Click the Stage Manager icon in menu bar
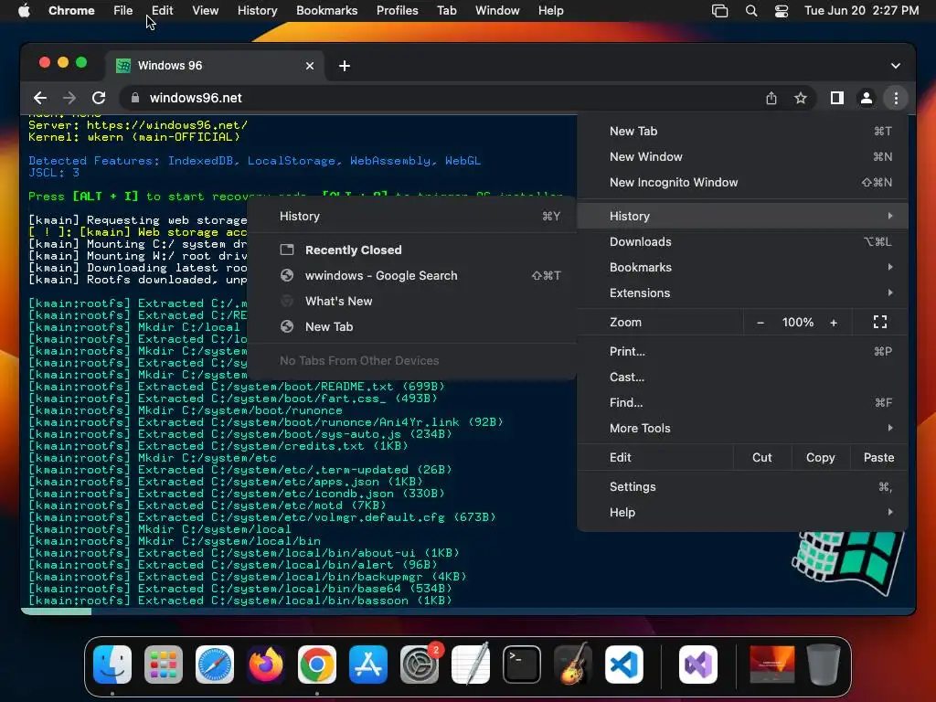936x702 pixels. [x=720, y=11]
